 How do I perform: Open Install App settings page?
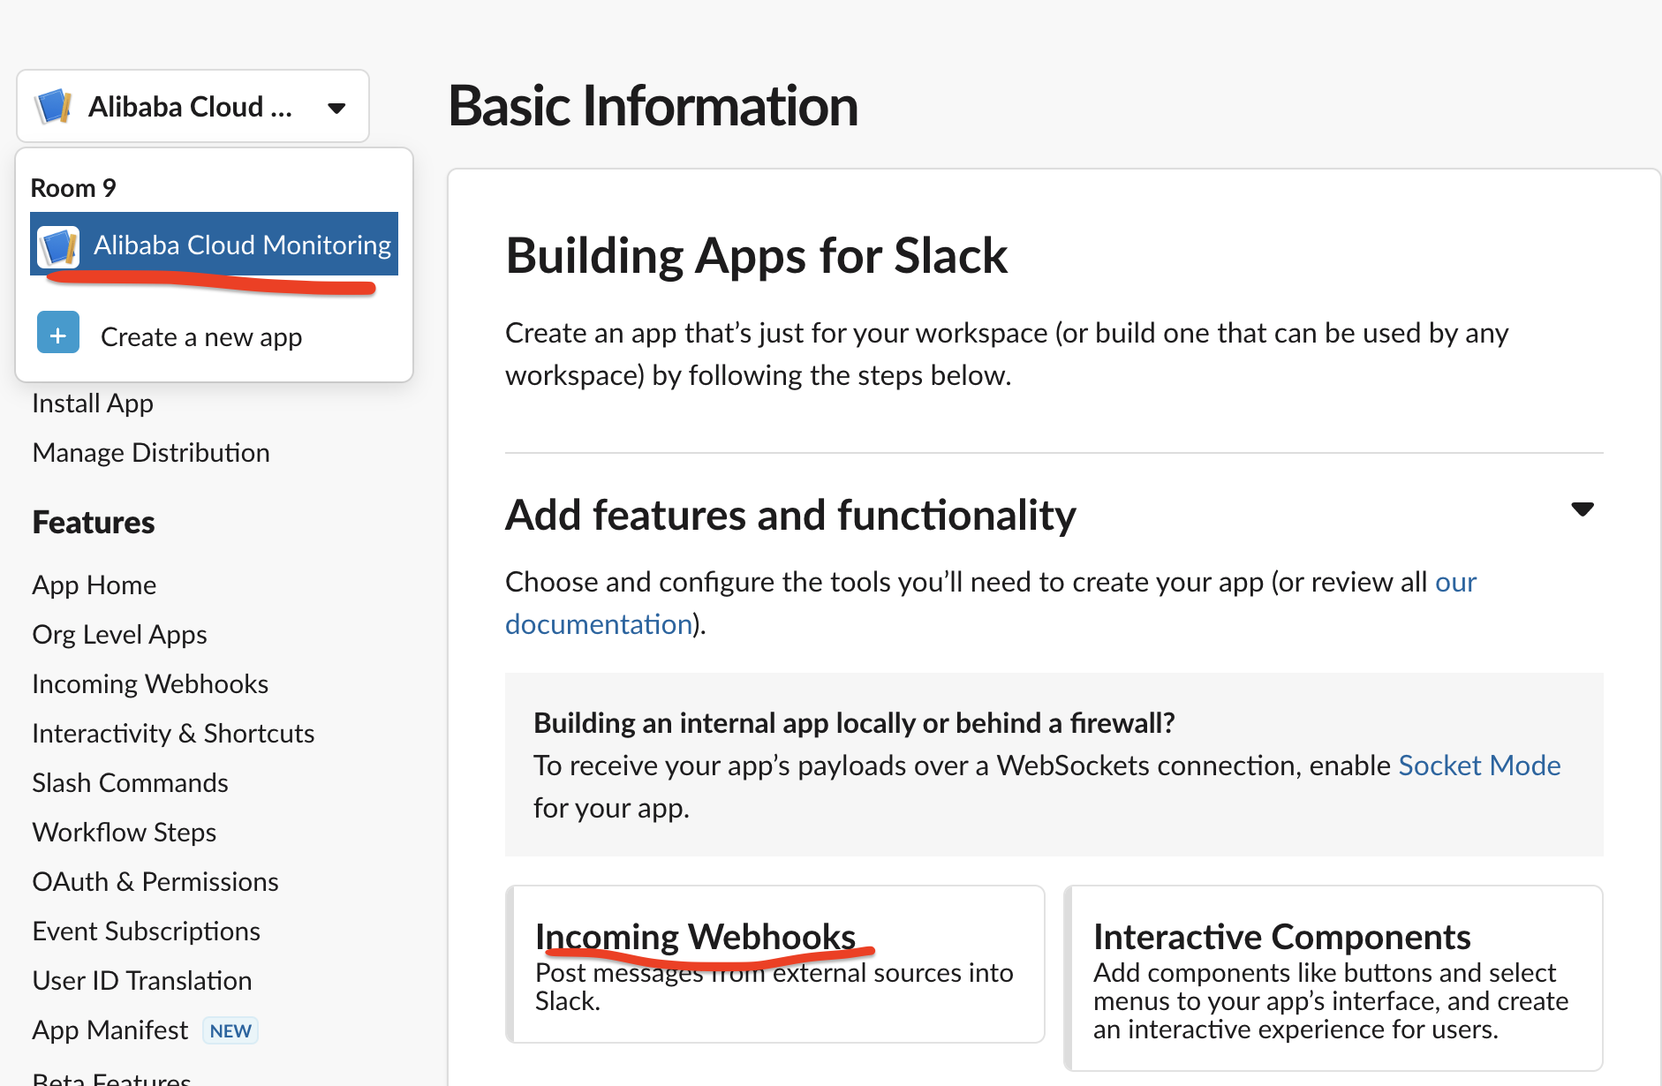pos(93,403)
